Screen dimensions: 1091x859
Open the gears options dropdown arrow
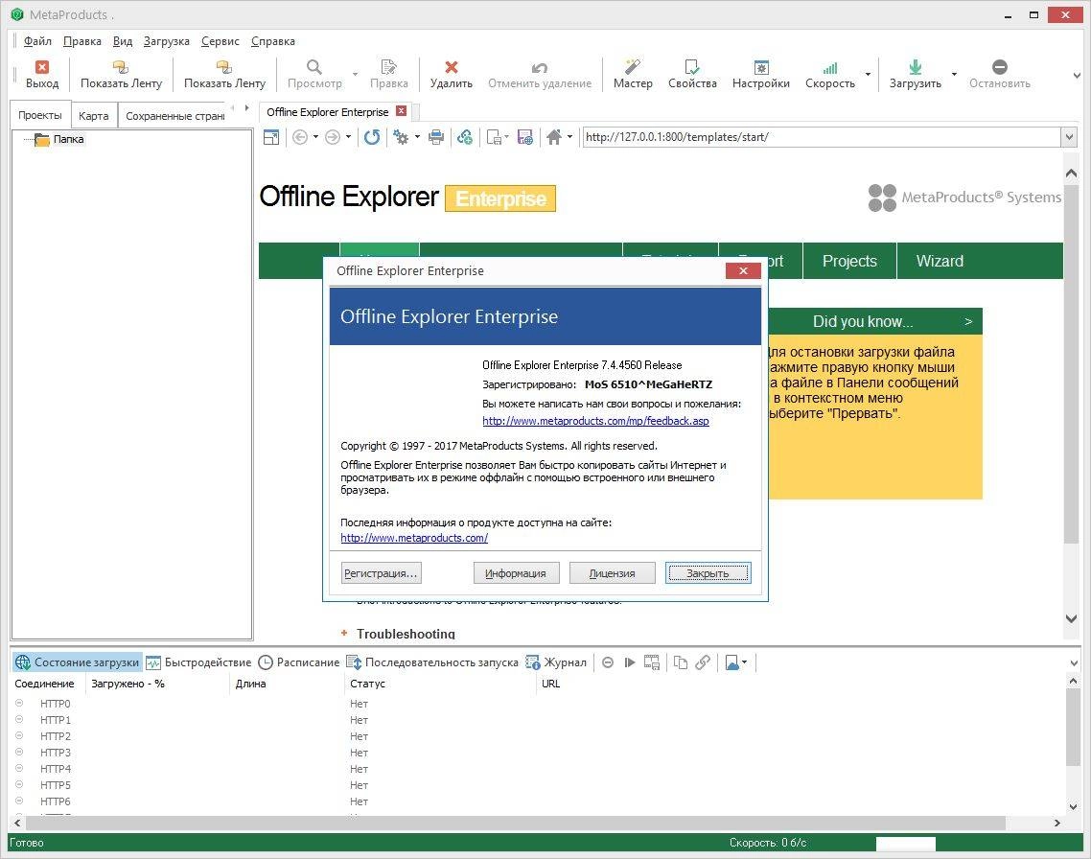[x=417, y=137]
